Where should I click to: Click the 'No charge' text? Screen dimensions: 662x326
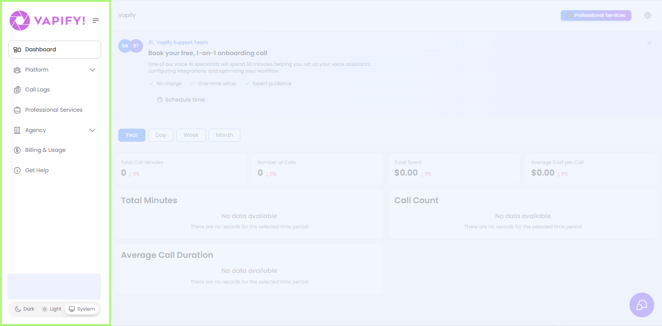pyautogui.click(x=169, y=84)
